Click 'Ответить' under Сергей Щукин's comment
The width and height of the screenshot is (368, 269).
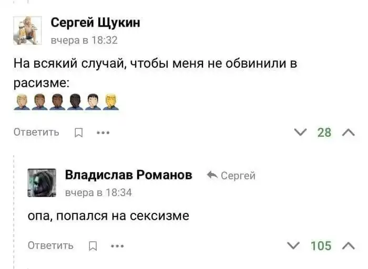(36, 132)
